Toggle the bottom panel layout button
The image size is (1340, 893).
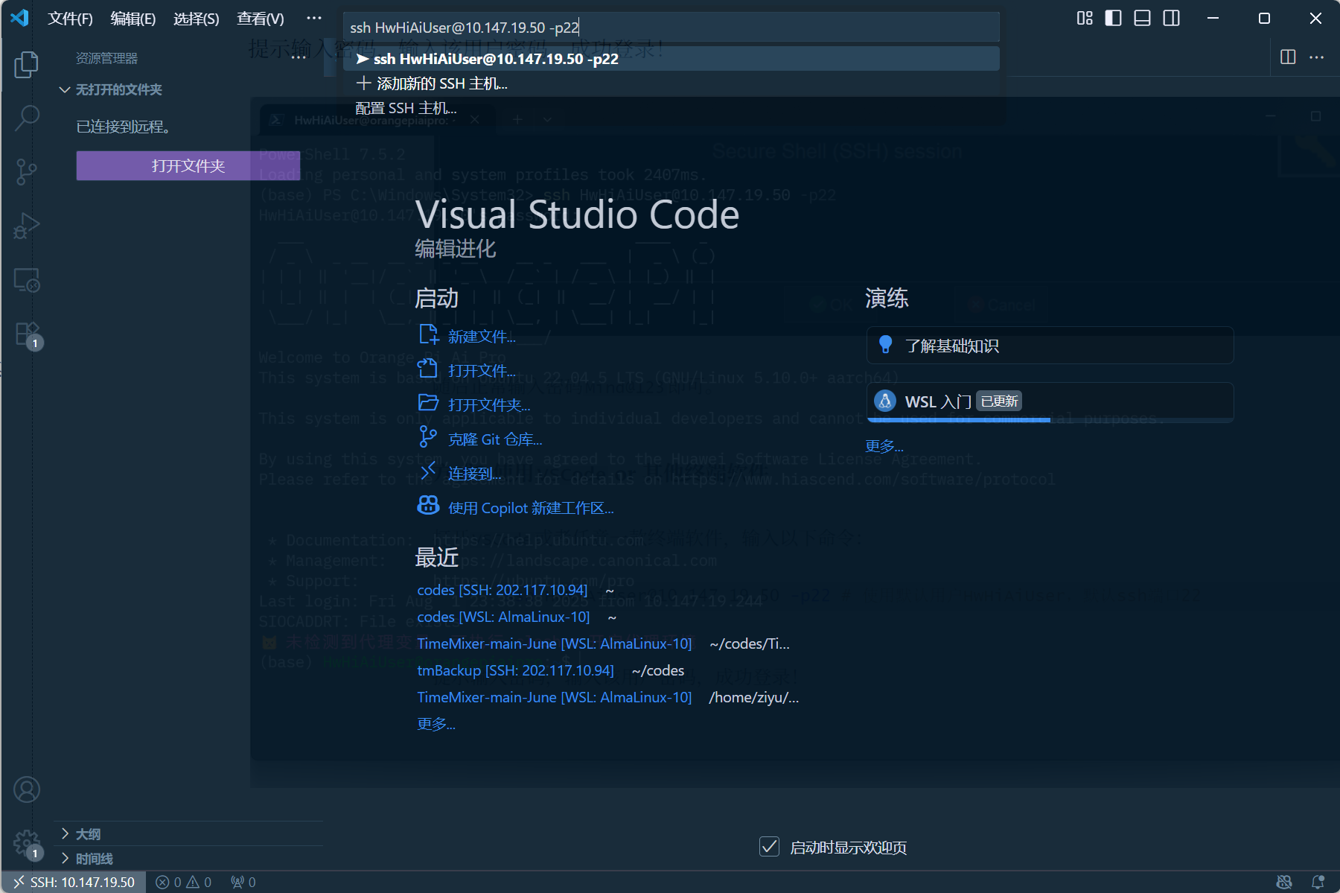(x=1142, y=18)
